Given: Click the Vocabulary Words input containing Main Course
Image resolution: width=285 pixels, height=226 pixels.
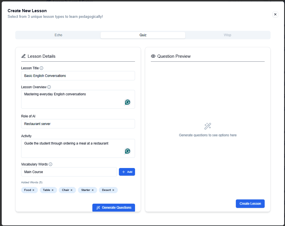Looking at the screenshot, I should (x=69, y=172).
